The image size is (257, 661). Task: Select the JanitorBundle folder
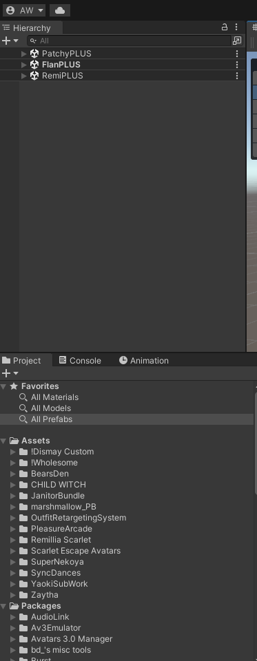click(x=57, y=496)
